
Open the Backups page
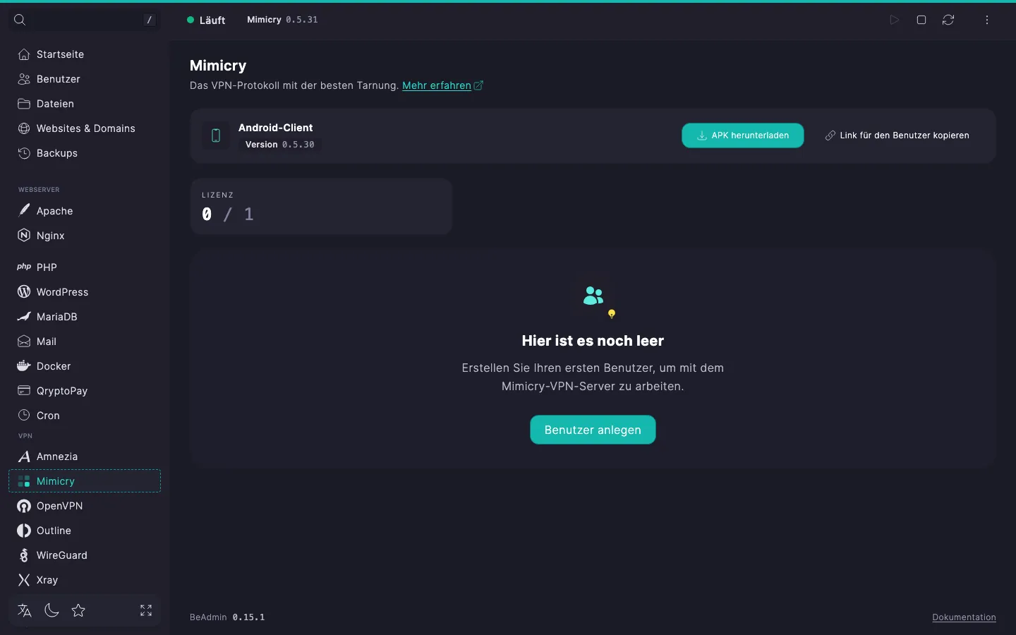85,153
